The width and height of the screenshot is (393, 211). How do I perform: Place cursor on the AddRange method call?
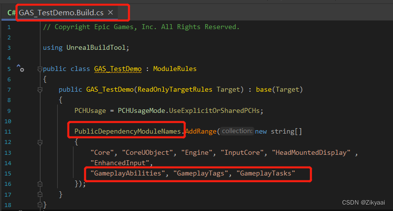tap(201, 131)
